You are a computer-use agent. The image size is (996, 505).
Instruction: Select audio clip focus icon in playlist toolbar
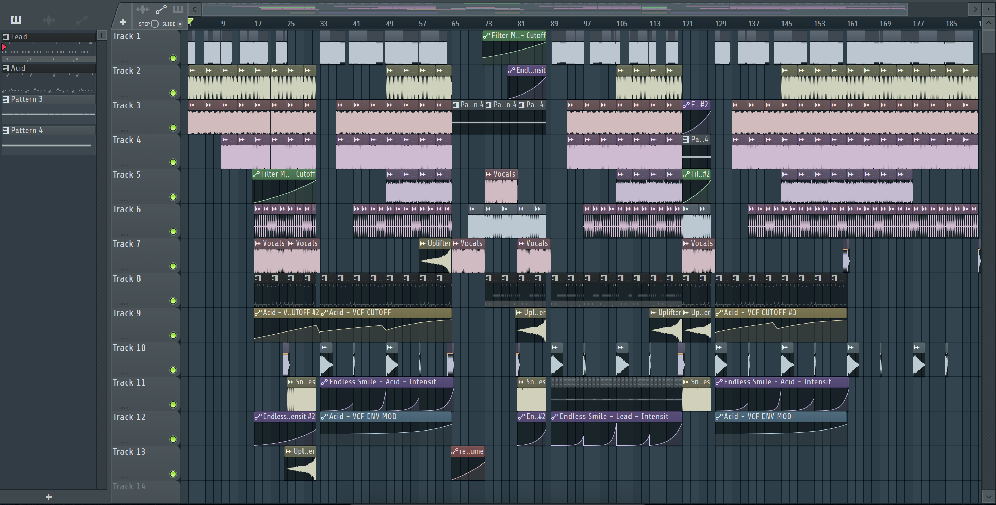[142, 9]
